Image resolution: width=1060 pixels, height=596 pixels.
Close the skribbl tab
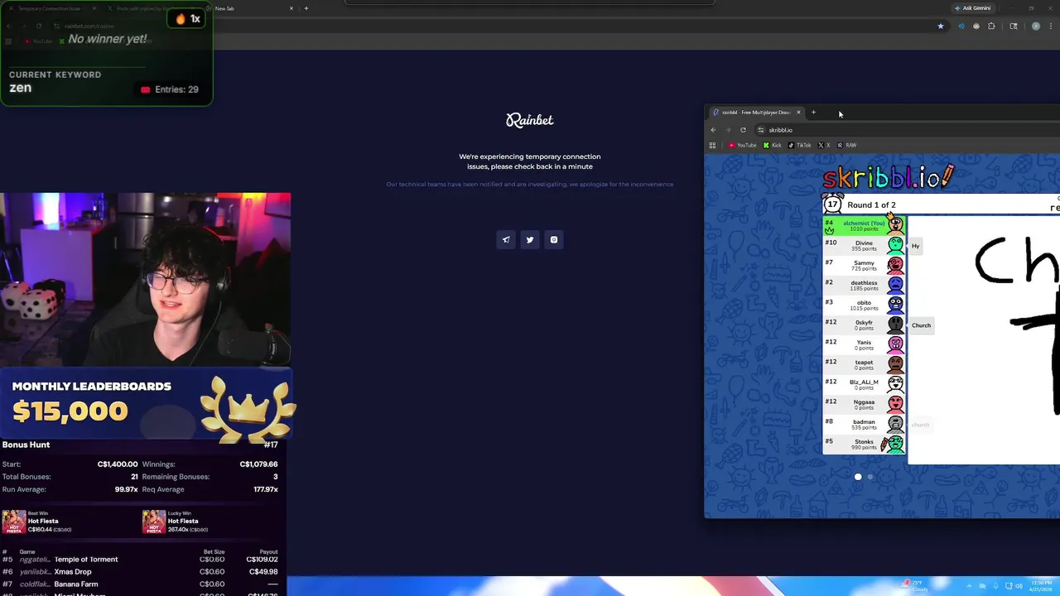[798, 113]
